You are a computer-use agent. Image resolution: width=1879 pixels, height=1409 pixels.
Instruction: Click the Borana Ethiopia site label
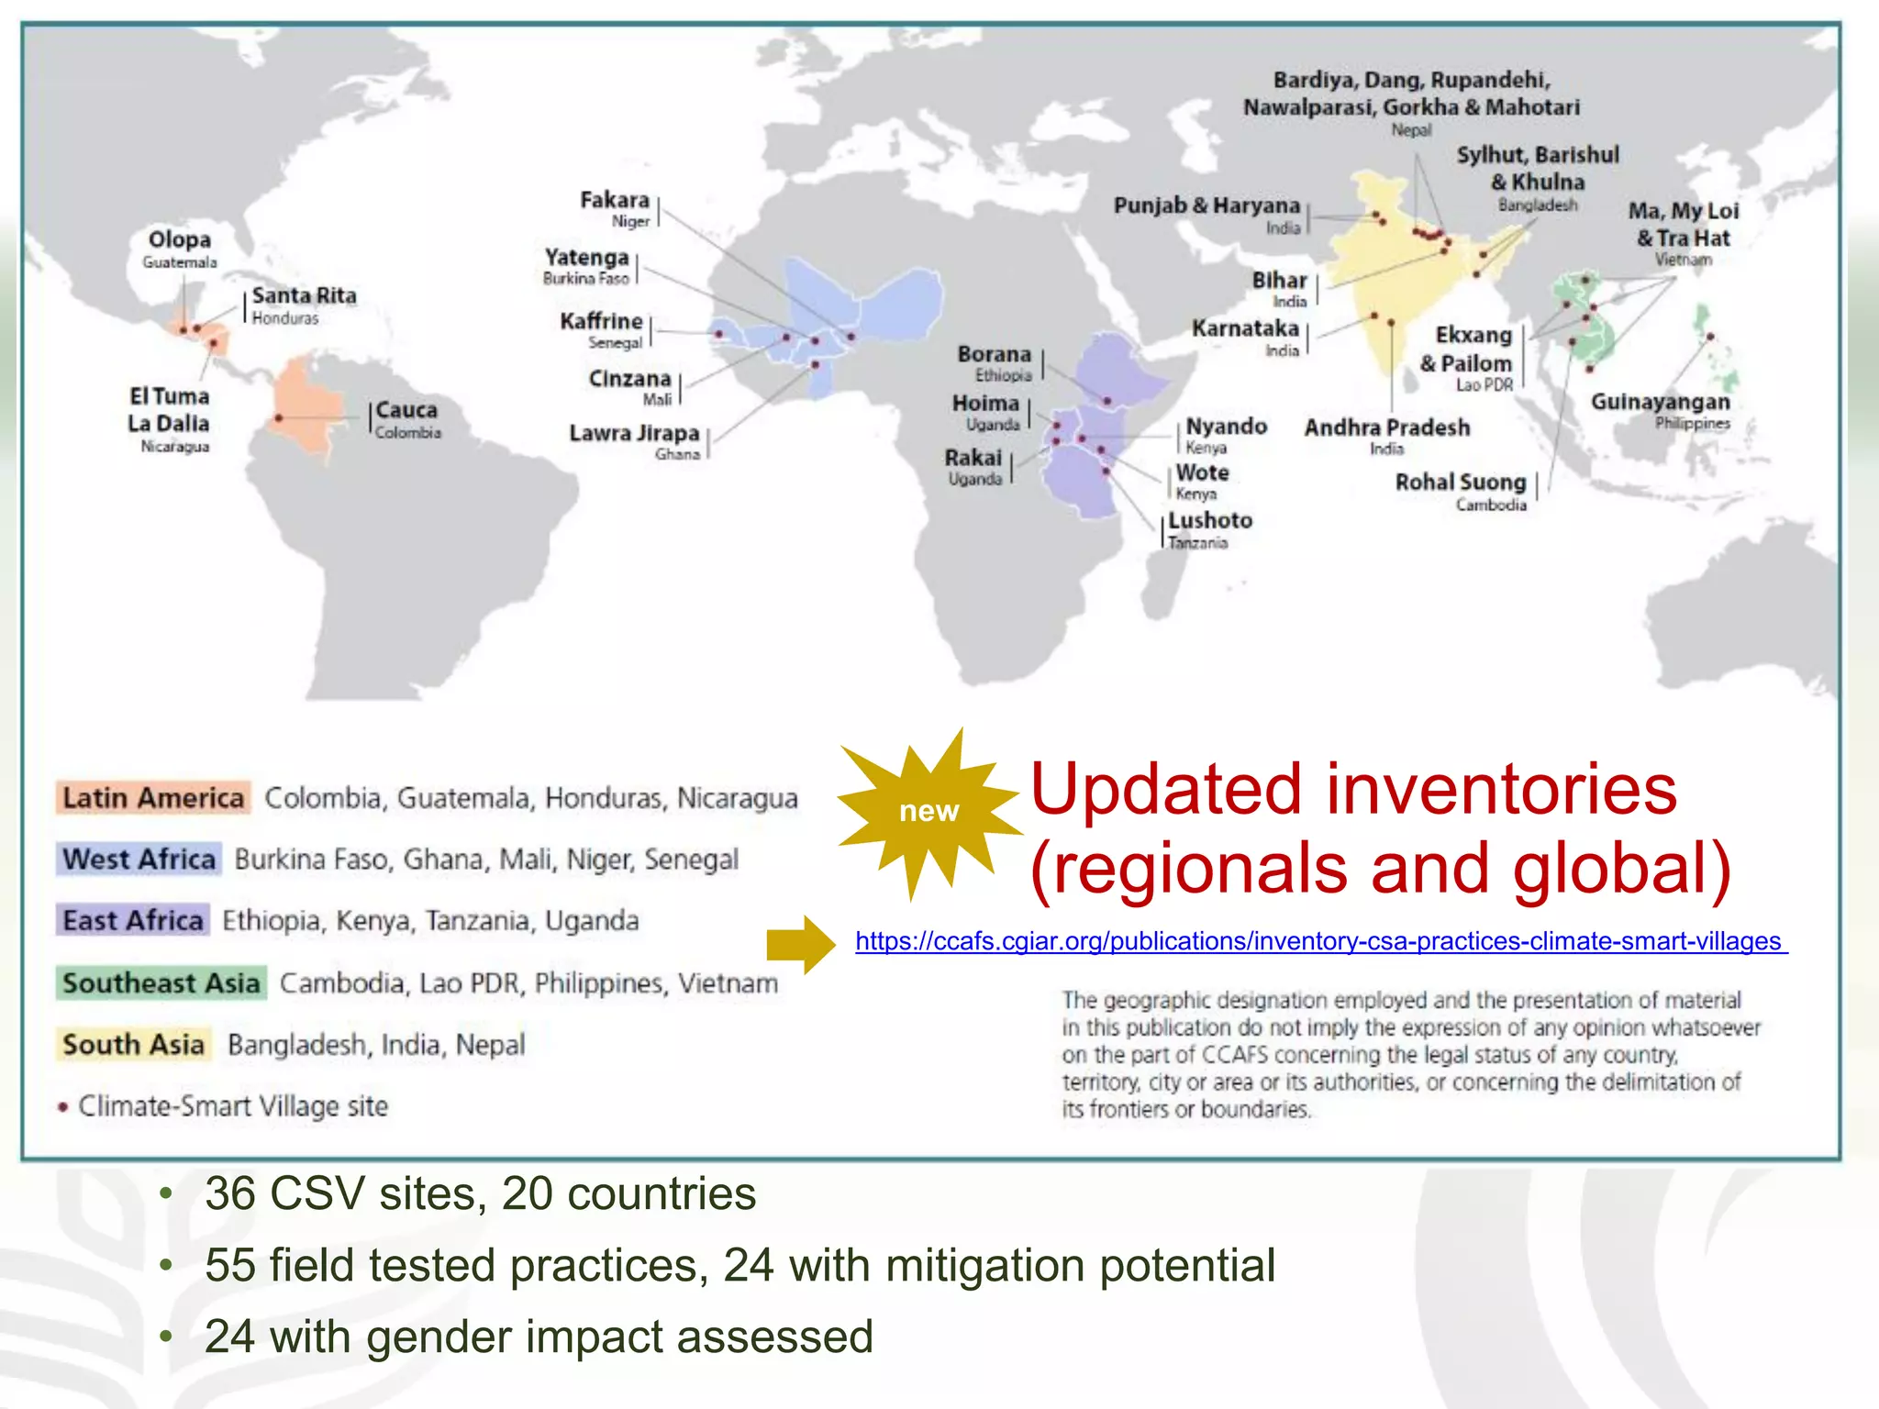tap(995, 361)
